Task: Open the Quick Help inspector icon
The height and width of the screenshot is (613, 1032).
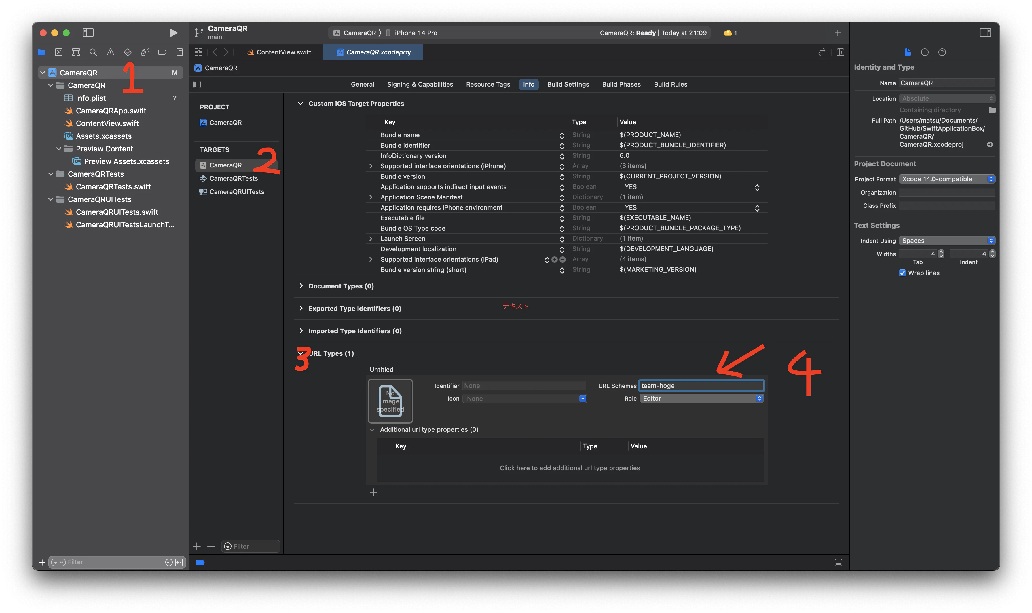Action: point(942,52)
